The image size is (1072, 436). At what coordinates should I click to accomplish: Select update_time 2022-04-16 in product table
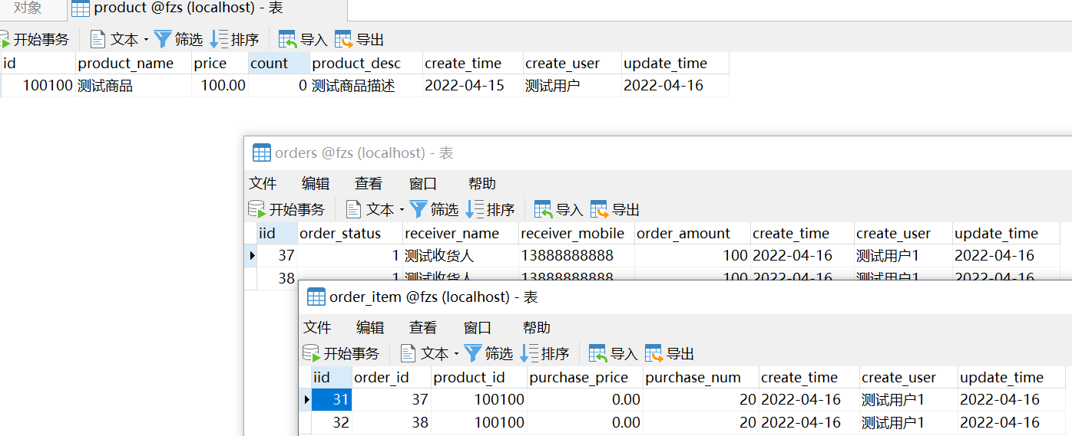click(x=675, y=86)
